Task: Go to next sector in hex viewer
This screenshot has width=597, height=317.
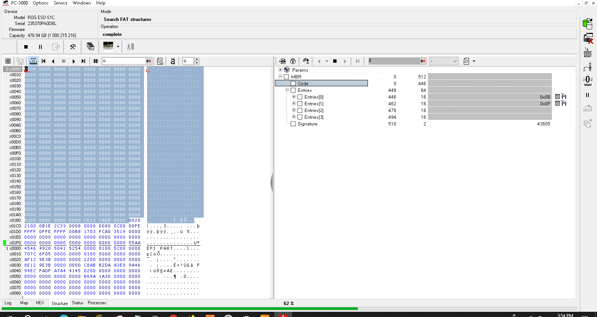Action: click(x=74, y=61)
